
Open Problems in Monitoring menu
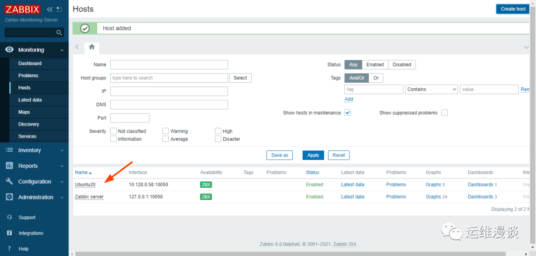coord(28,75)
